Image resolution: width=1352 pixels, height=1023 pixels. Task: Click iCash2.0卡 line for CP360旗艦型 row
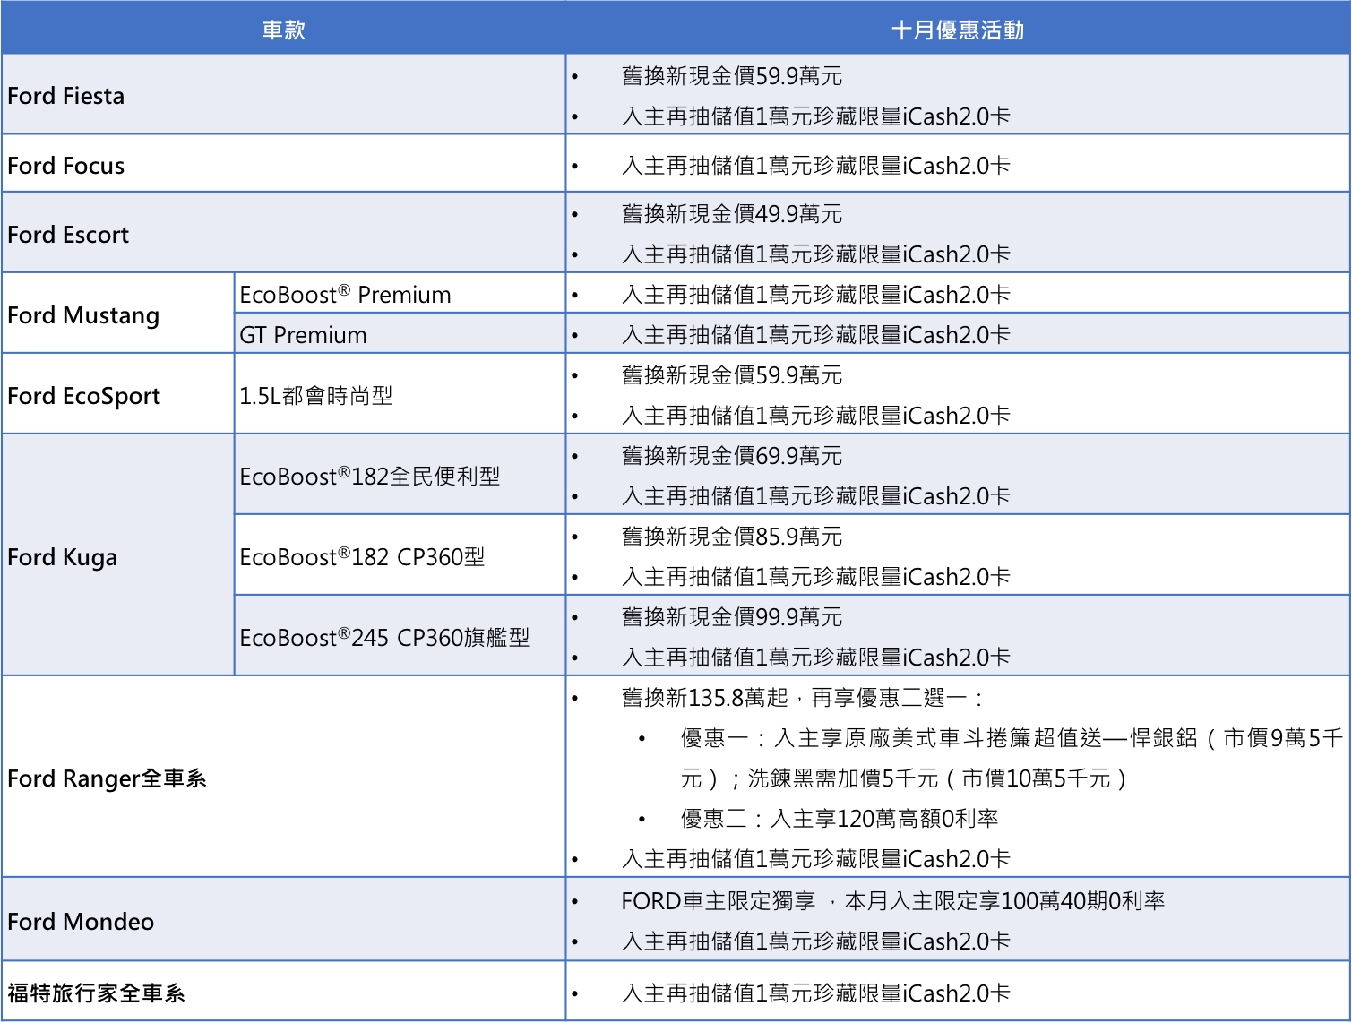[x=816, y=658]
